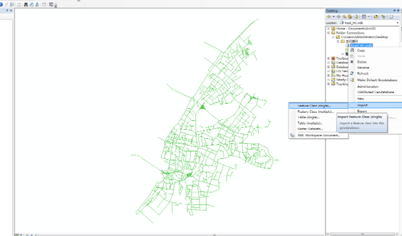Go to Home folder in Catalog
Screen dimensions: 402x236
tap(350, 17)
